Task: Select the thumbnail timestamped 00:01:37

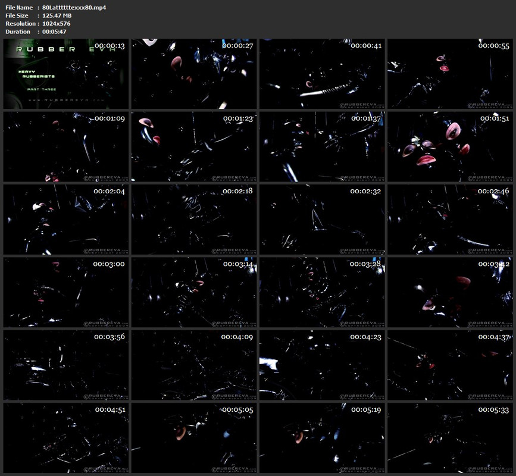Action: [322, 147]
